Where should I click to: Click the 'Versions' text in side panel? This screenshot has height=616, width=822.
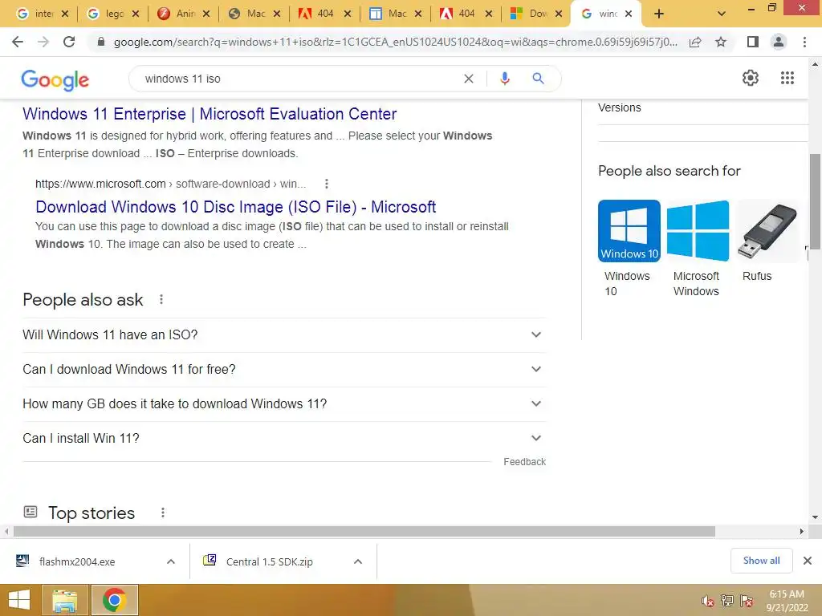(619, 107)
